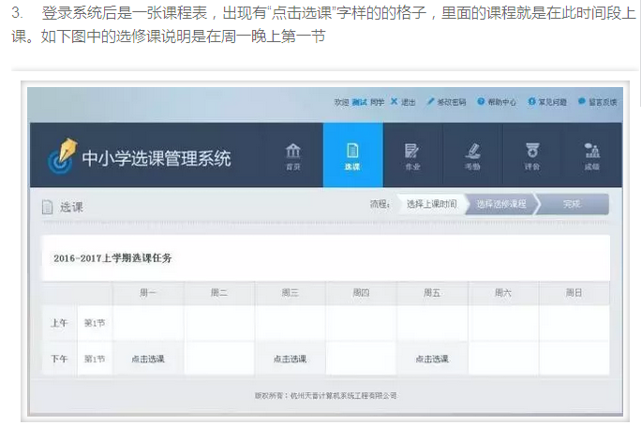Select the 选择上课时间 flow step
This screenshot has width=641, height=425.
[x=431, y=204]
